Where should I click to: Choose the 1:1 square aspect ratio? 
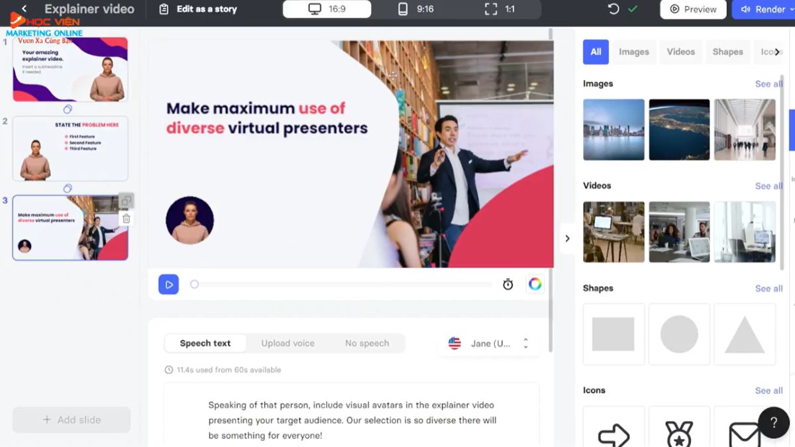[500, 9]
